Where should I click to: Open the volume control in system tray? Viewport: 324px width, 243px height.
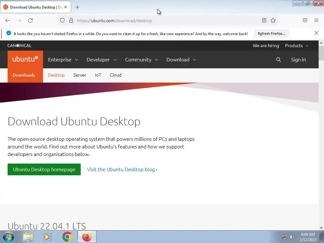(x=292, y=237)
